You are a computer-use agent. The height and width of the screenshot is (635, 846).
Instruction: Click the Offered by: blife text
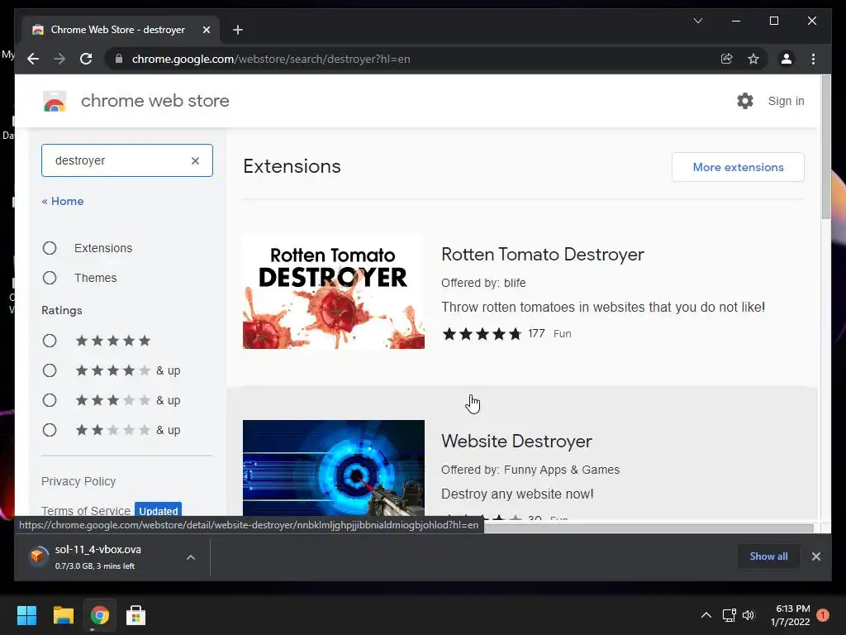click(483, 283)
